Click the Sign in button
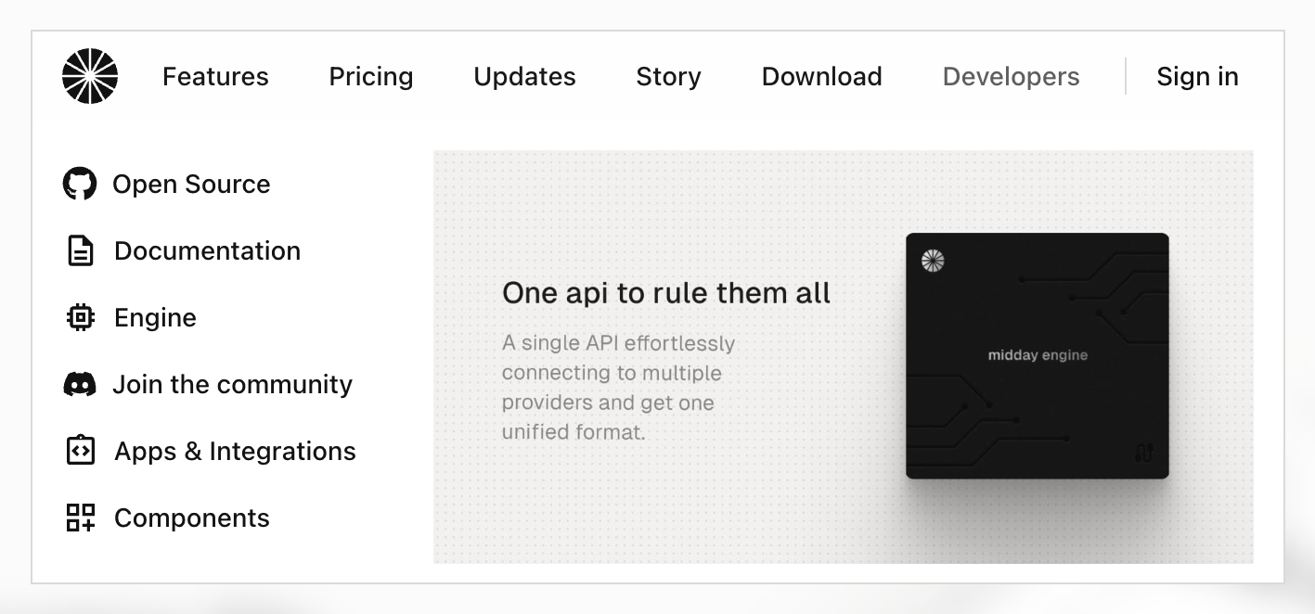This screenshot has width=1315, height=614. tap(1197, 76)
